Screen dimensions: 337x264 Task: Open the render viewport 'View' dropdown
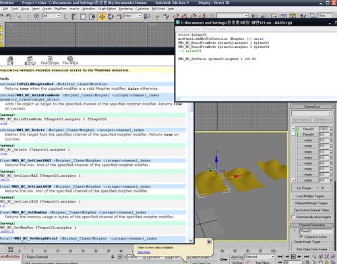(x=324, y=16)
